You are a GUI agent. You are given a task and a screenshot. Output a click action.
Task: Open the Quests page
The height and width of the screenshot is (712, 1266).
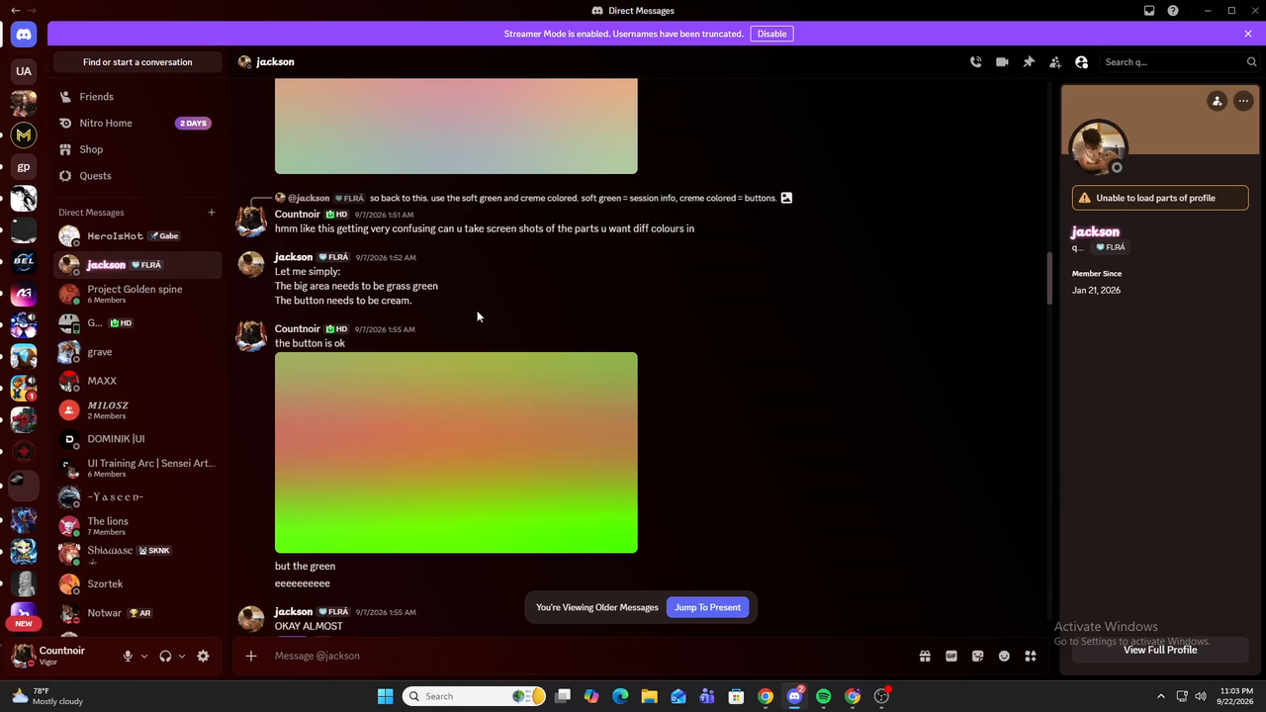[137, 176]
